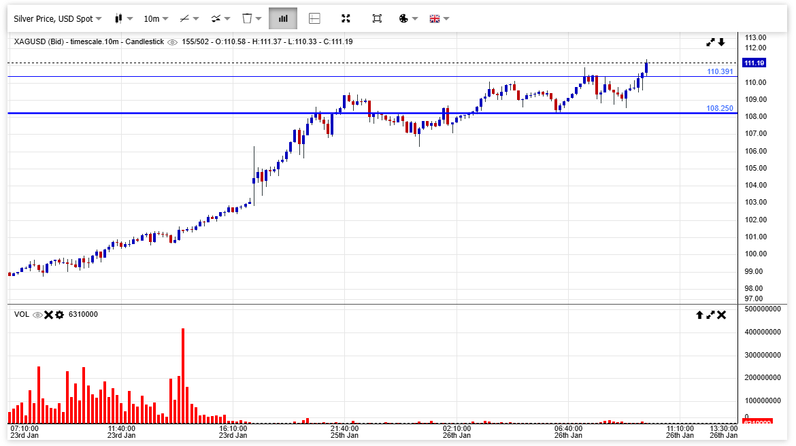Viewport: 796px width, 446px height.
Task: Toggle the volume bars toolbar button
Action: pyautogui.click(x=282, y=18)
